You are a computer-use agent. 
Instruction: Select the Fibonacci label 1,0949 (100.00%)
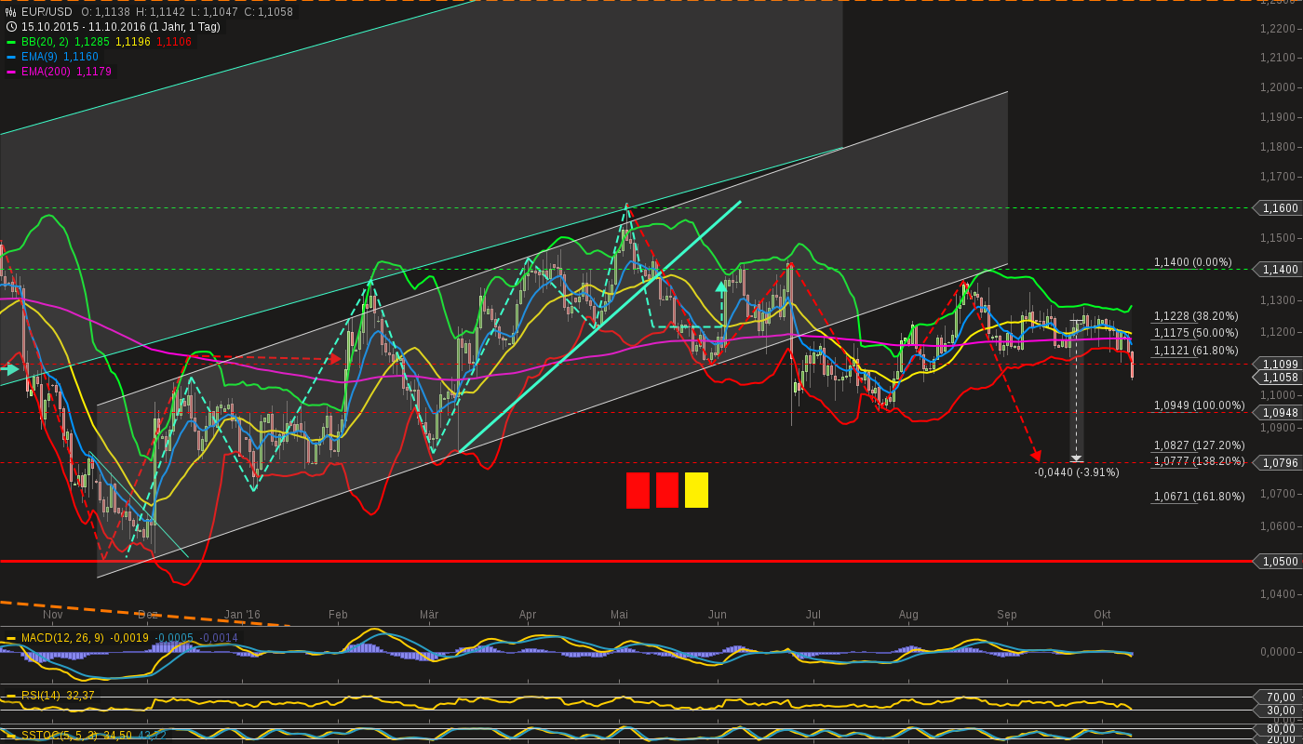tap(1200, 405)
